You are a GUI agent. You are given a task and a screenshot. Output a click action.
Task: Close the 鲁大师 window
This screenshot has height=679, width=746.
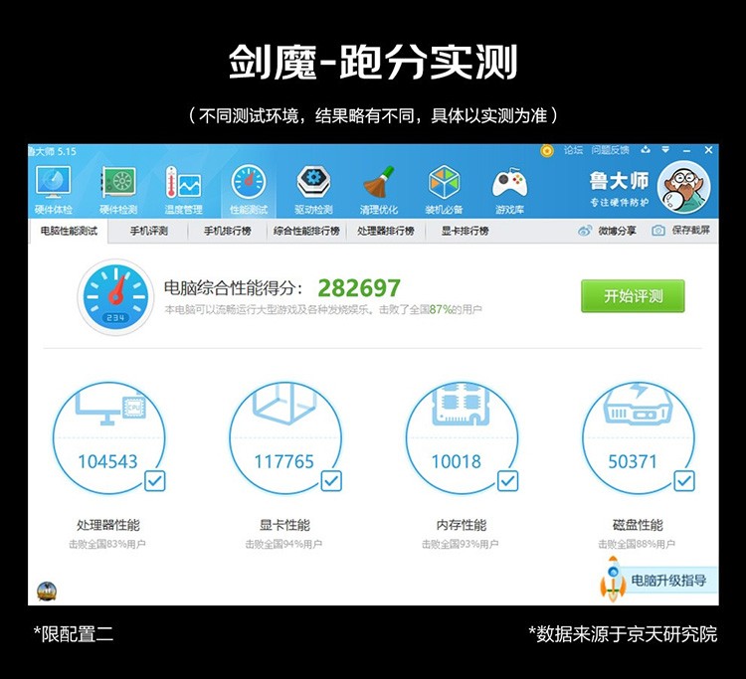click(x=708, y=150)
